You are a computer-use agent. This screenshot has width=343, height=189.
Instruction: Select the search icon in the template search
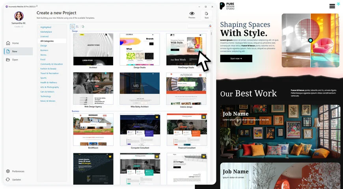[x=210, y=26]
